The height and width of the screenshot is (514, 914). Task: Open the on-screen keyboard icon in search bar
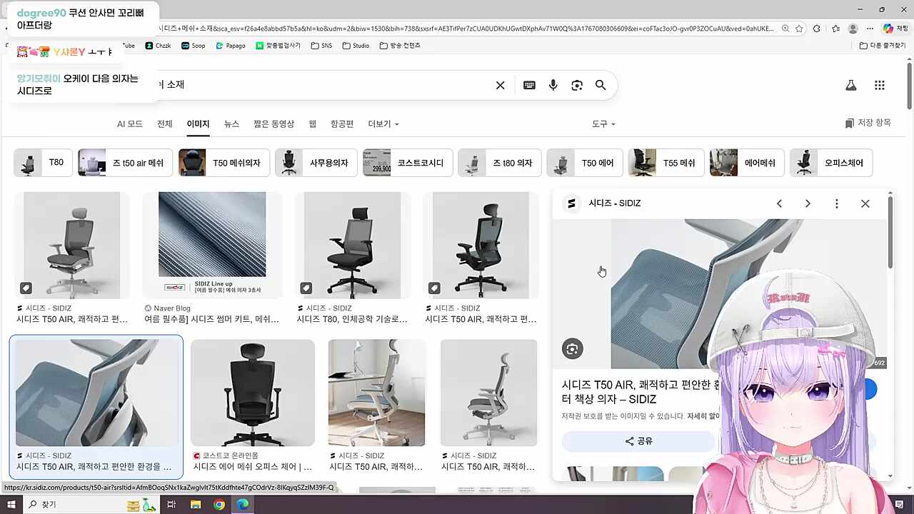529,85
